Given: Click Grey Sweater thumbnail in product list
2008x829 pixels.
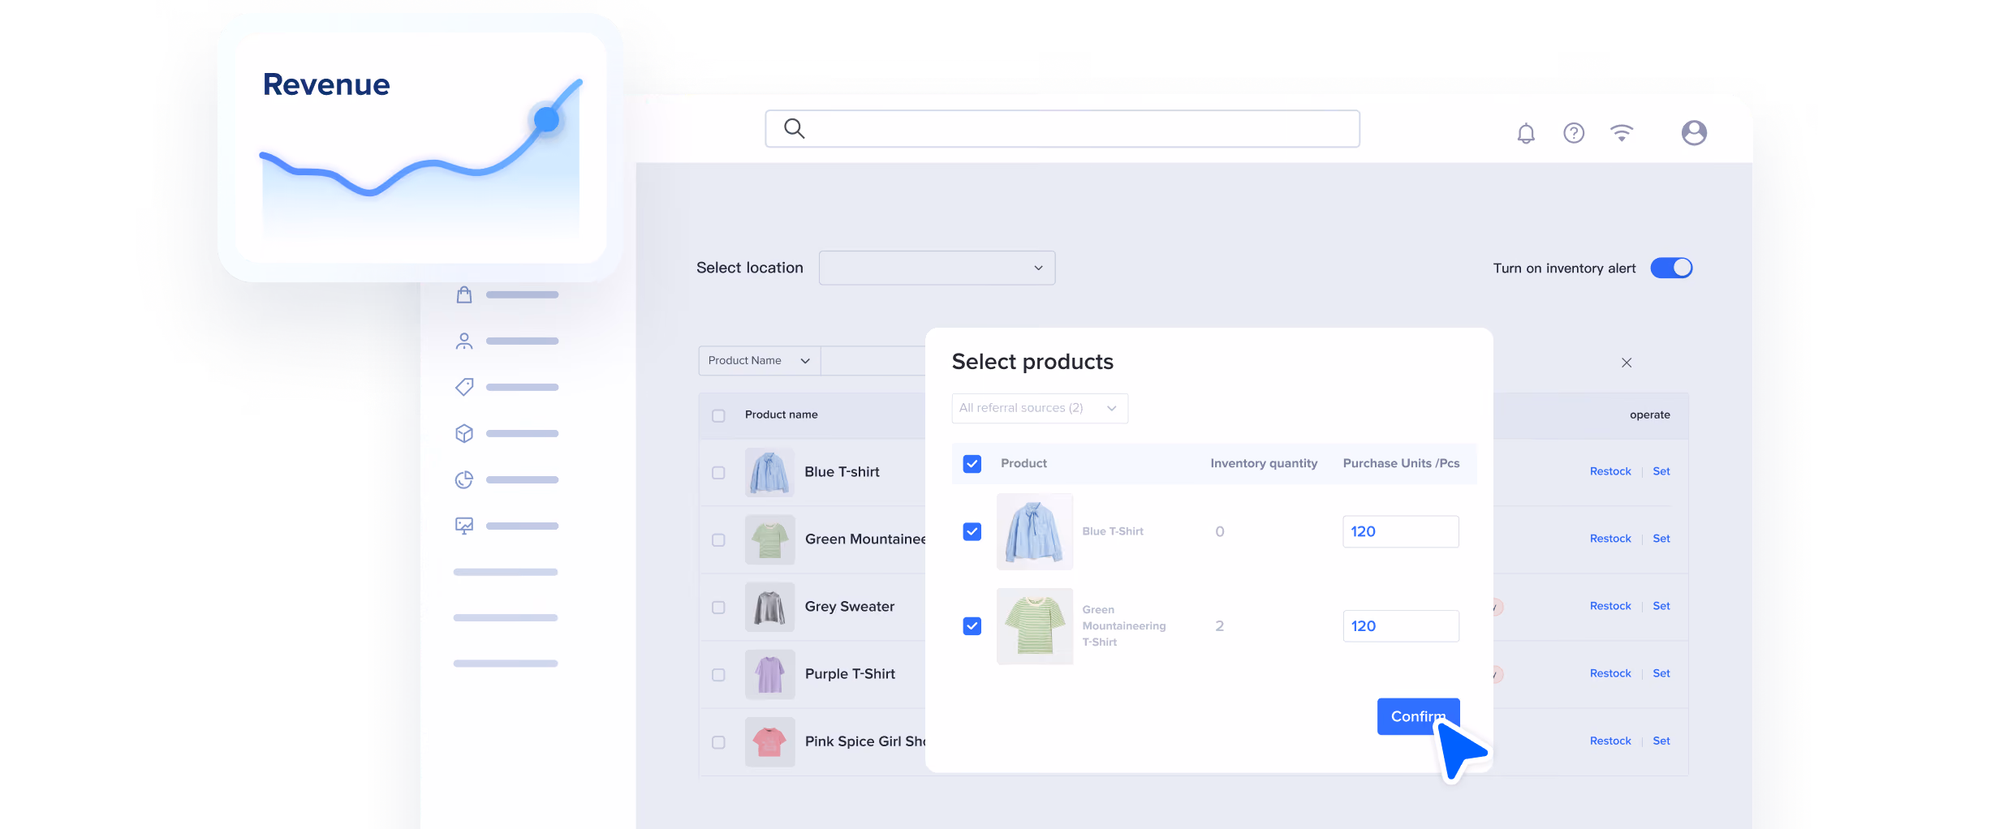Looking at the screenshot, I should 769,607.
